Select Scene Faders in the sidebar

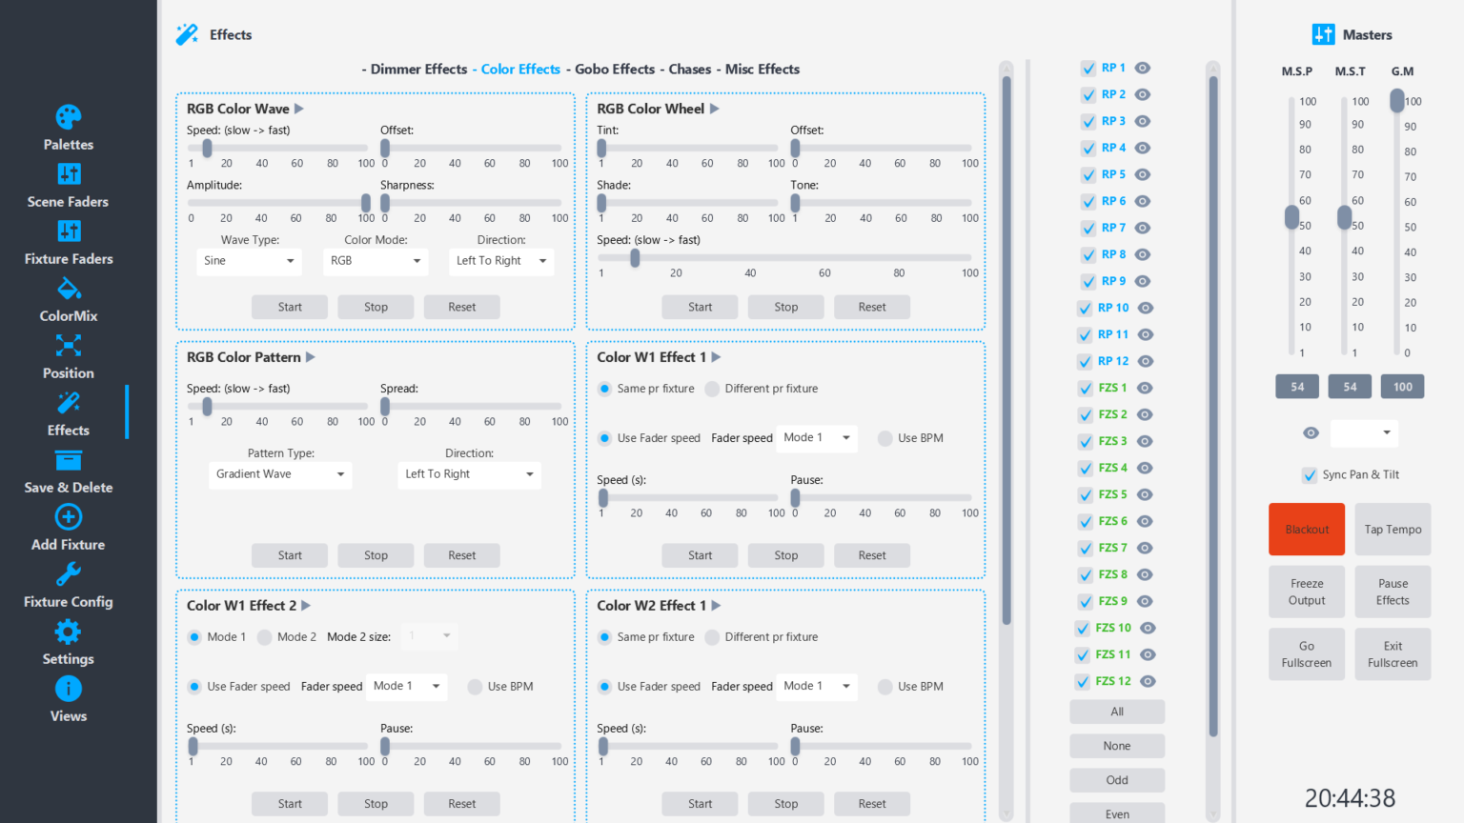(x=68, y=187)
